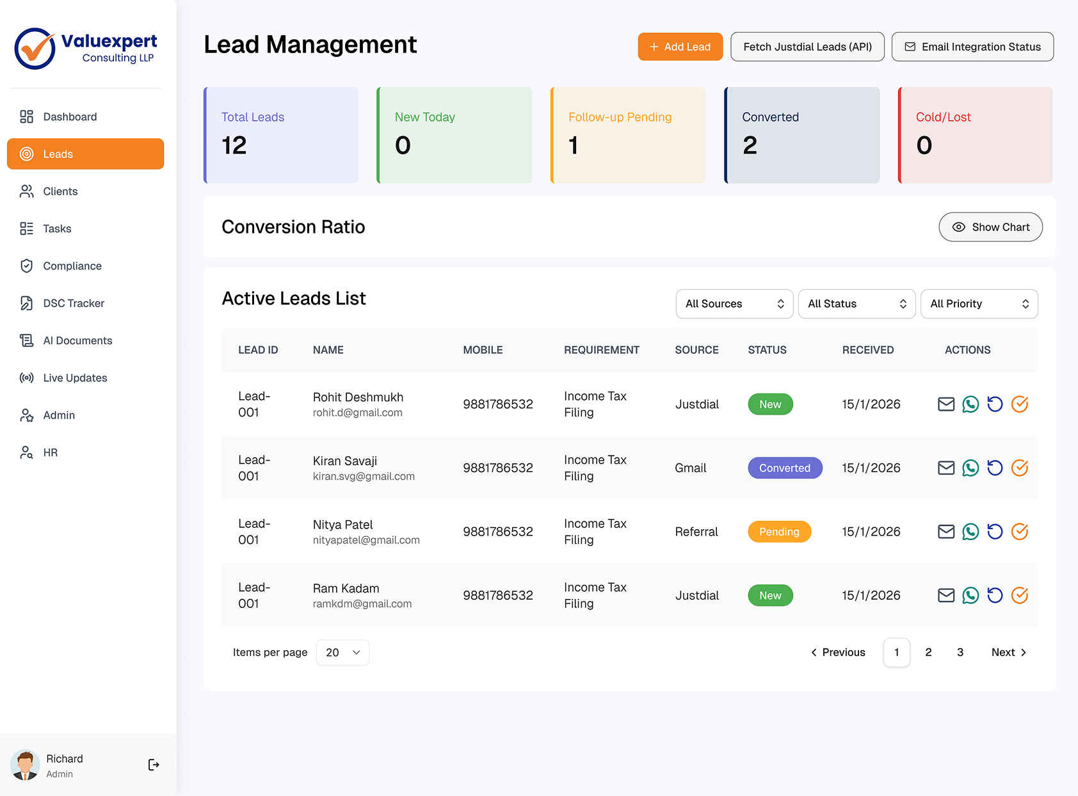Click the STATUS column header
Screen dimensions: 1078x796
(x=767, y=350)
